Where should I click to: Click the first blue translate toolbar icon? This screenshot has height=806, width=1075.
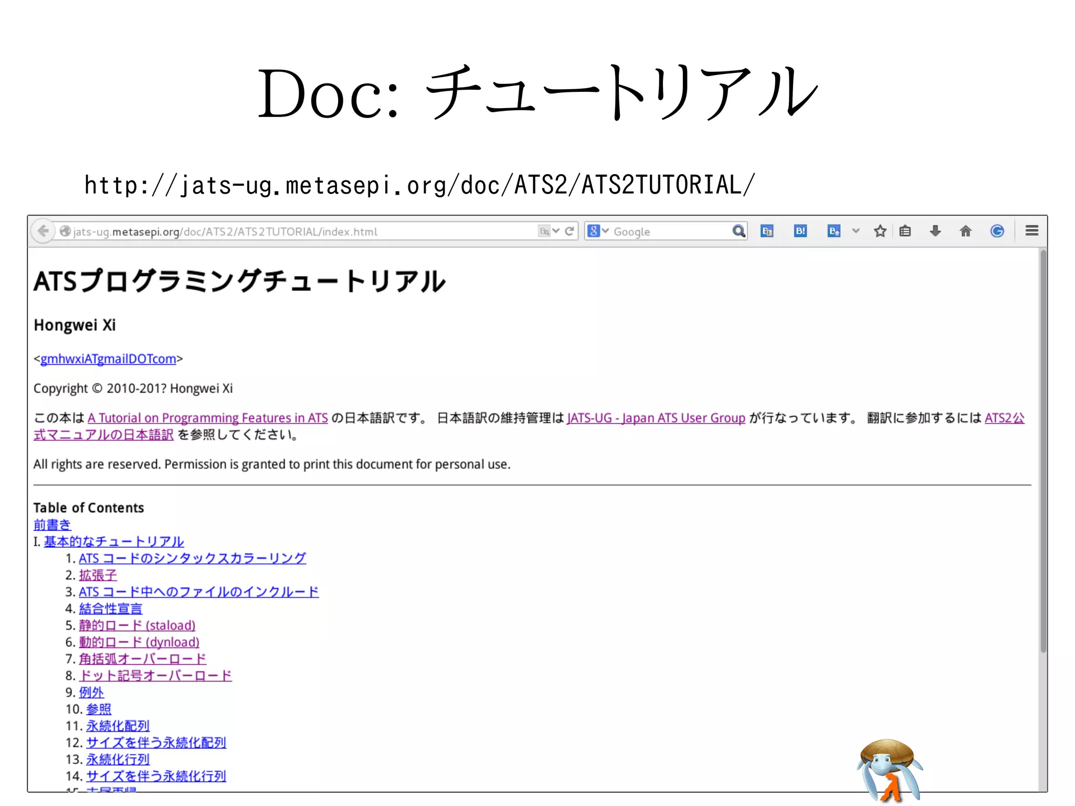click(767, 231)
